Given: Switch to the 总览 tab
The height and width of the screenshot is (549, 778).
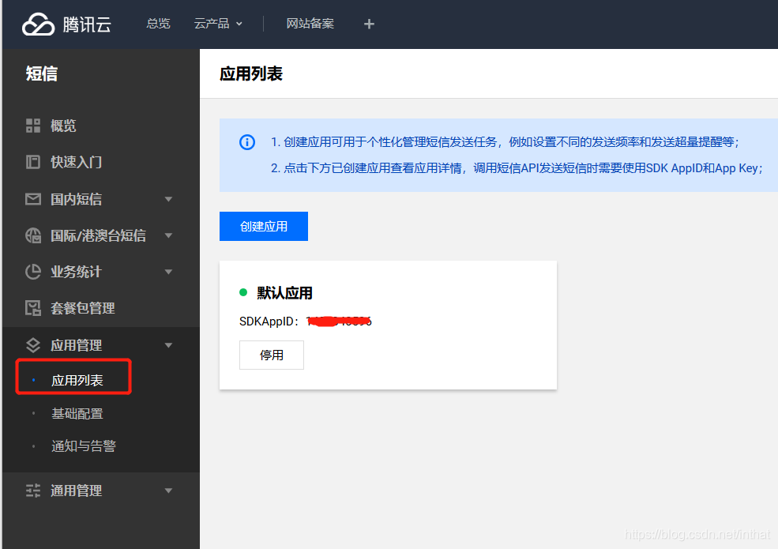Looking at the screenshot, I should coord(158,24).
